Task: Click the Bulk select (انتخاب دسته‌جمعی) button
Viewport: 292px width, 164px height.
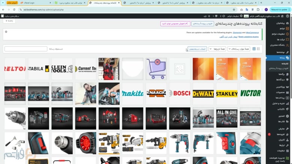Action: click(197, 49)
